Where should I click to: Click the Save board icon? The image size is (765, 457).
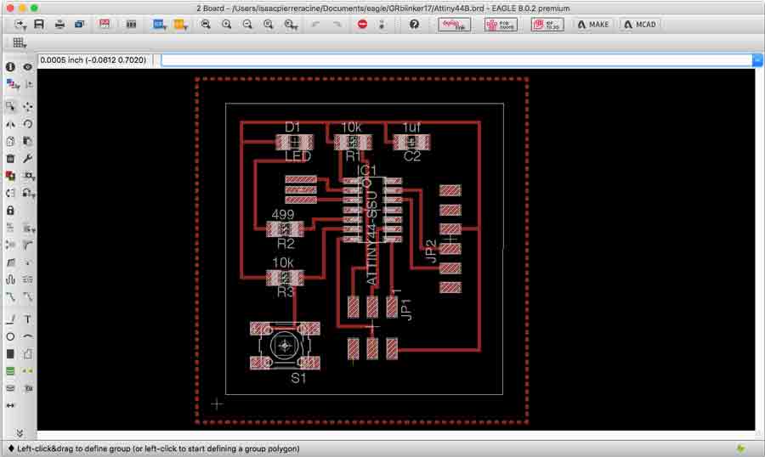(40, 25)
